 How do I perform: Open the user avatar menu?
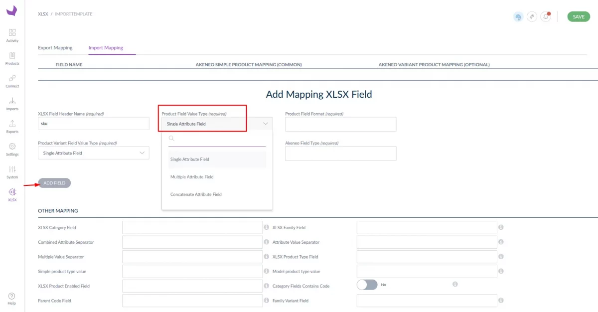[518, 16]
